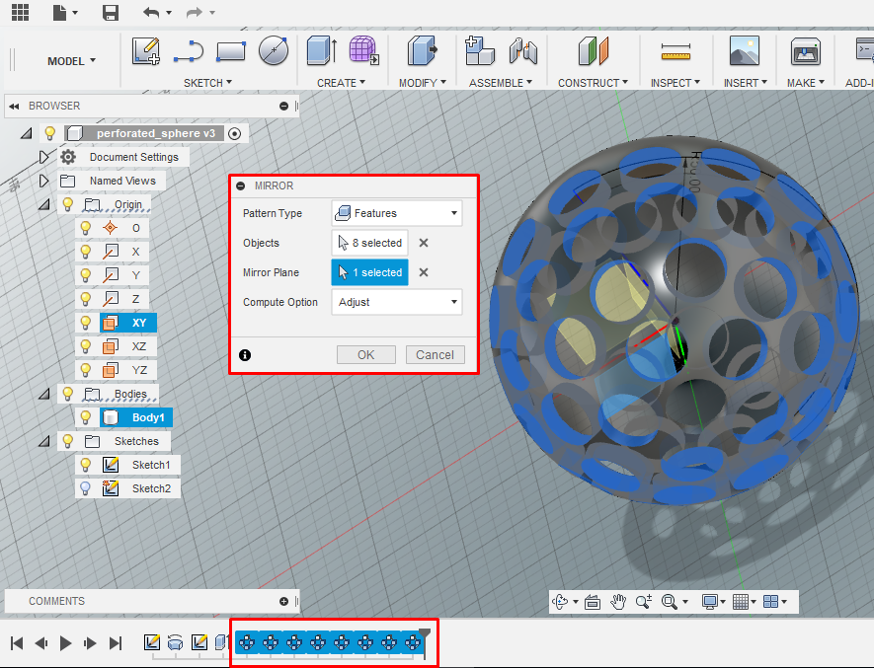Select the Measure tool
Viewport: 874px width, 668px height.
[x=675, y=52]
